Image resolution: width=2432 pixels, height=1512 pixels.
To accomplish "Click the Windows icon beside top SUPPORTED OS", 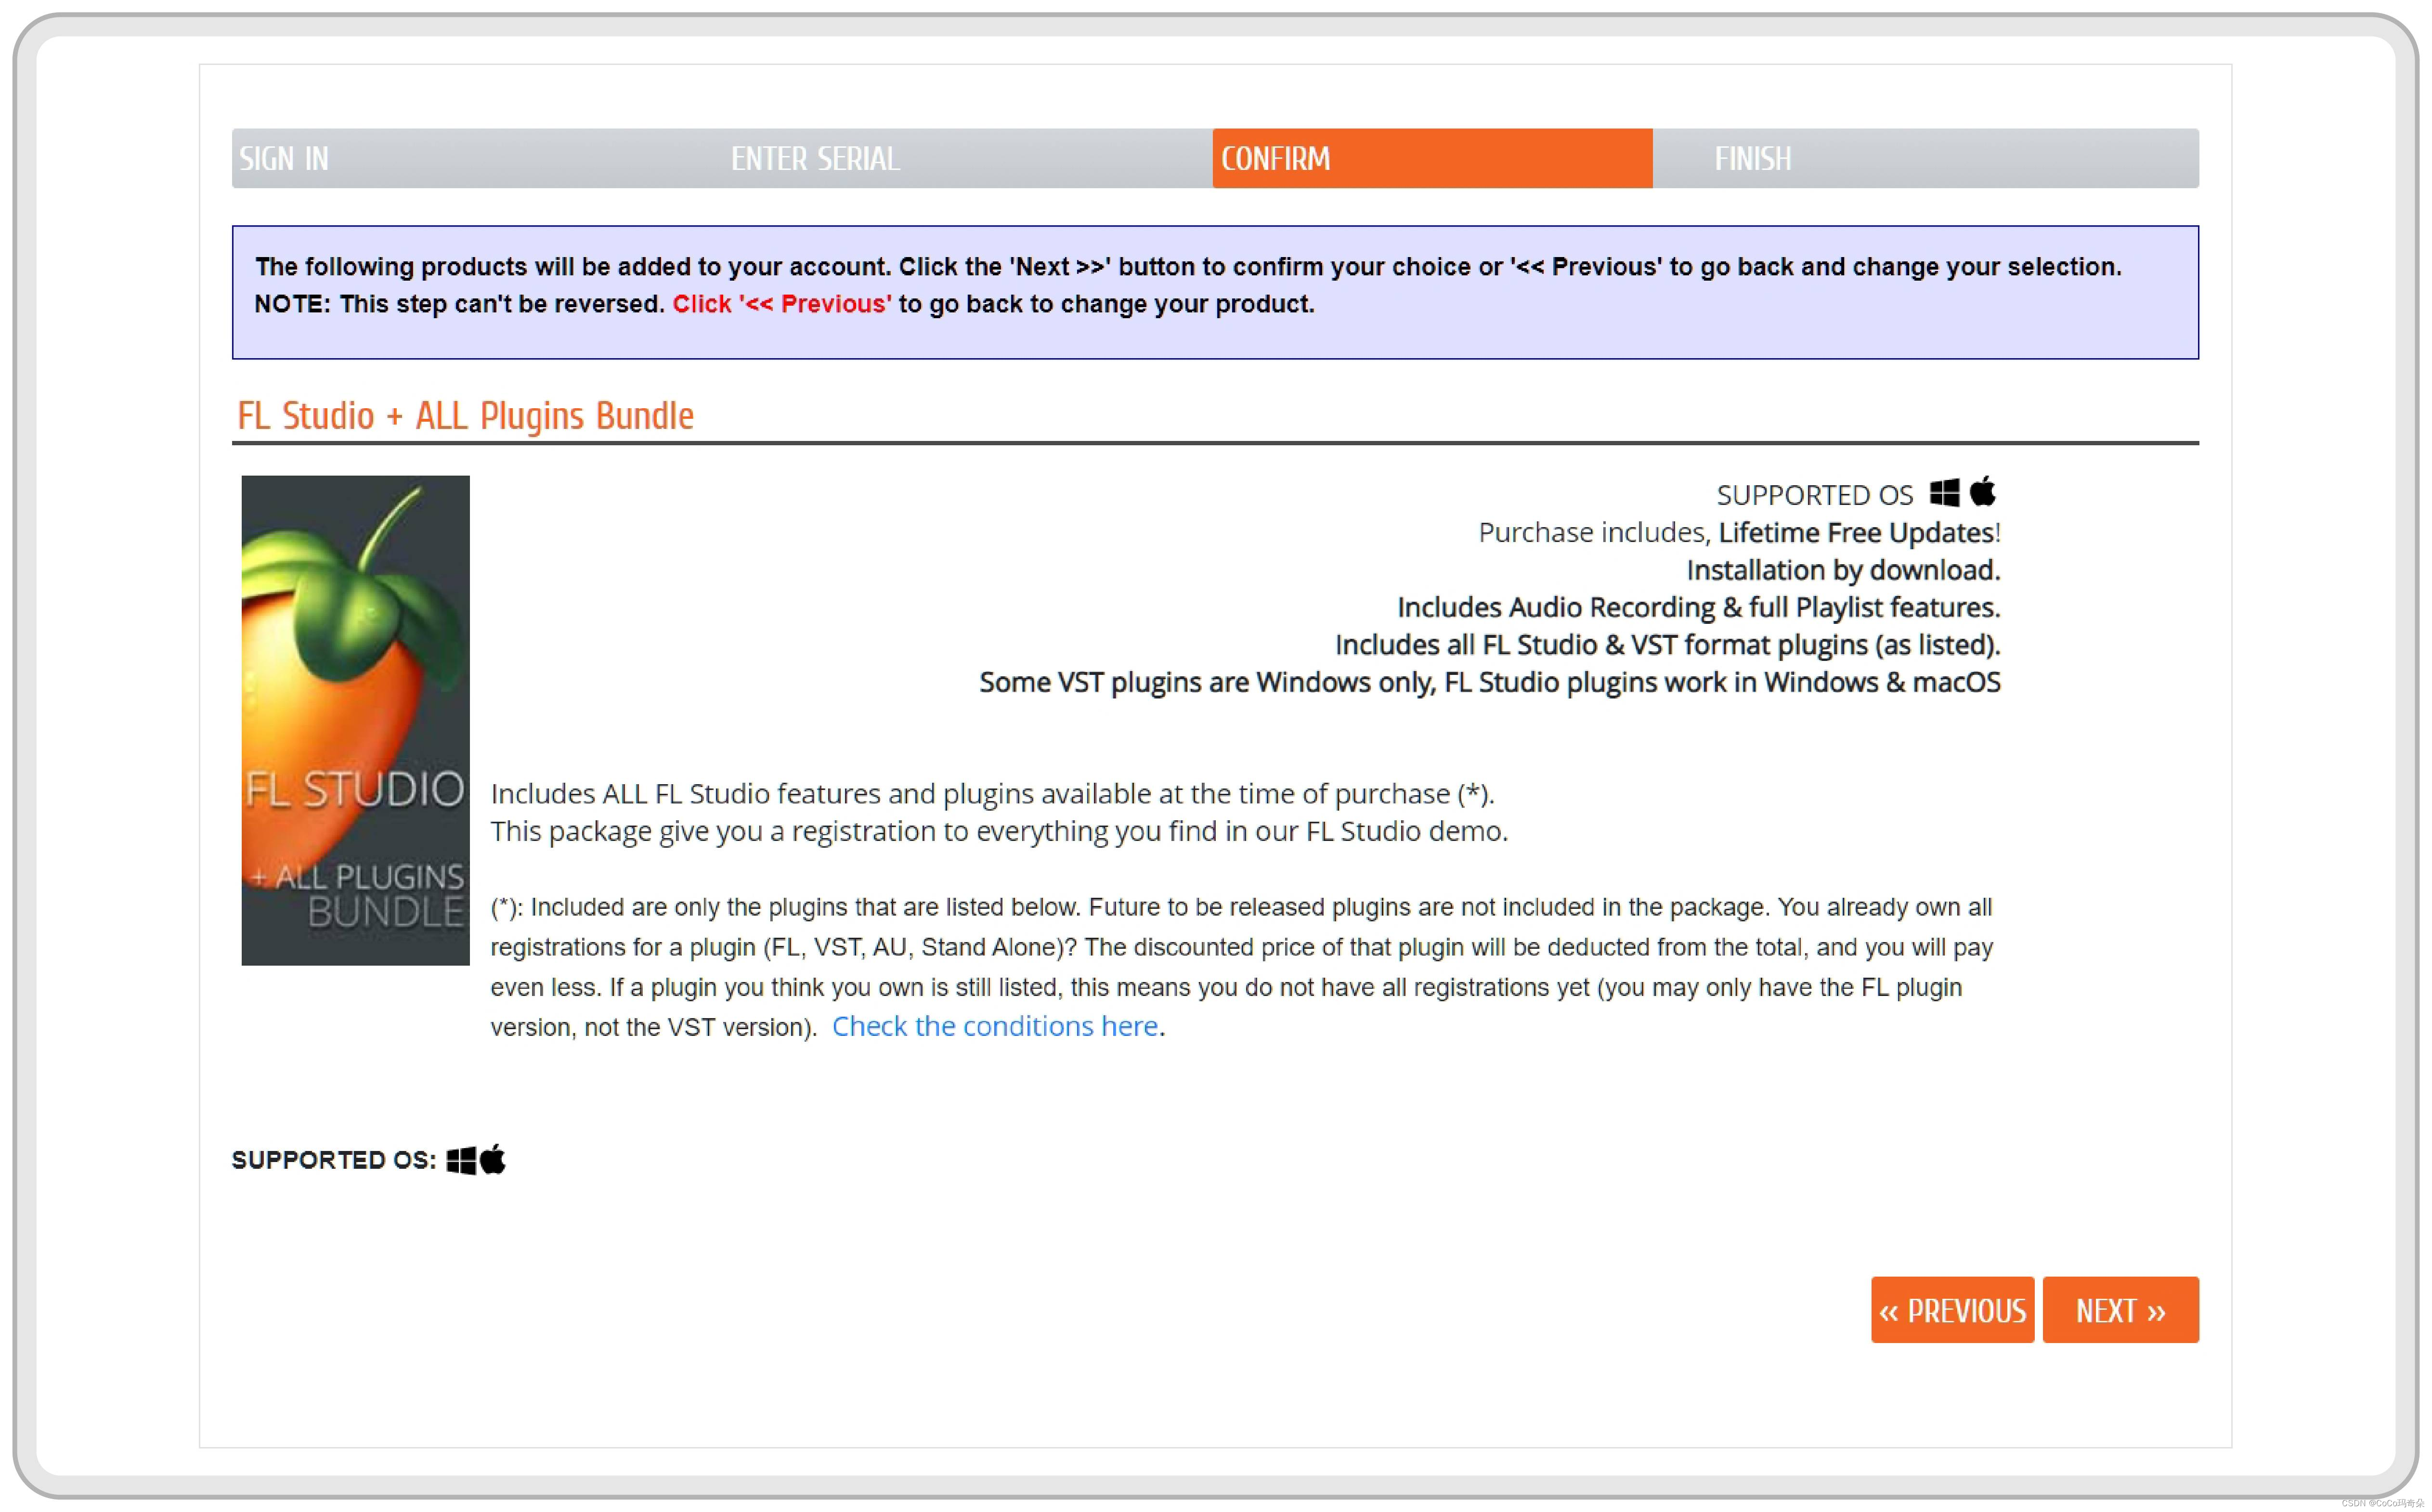I will 1944,492.
